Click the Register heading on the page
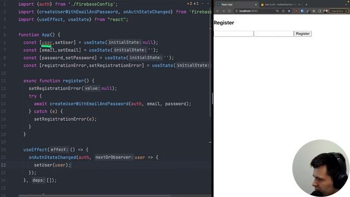The height and width of the screenshot is (197, 350). (224, 23)
